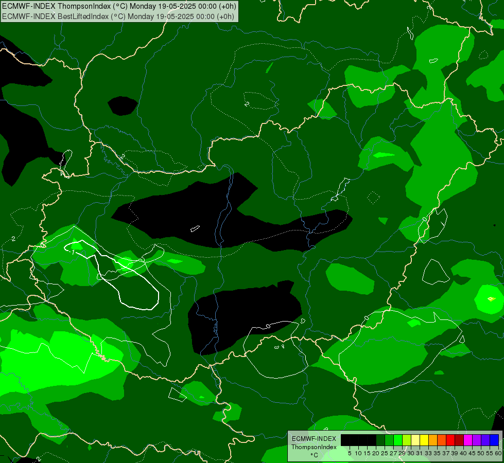
Task: Select the yellow-green 29–30 legend swatch
Action: point(407,440)
